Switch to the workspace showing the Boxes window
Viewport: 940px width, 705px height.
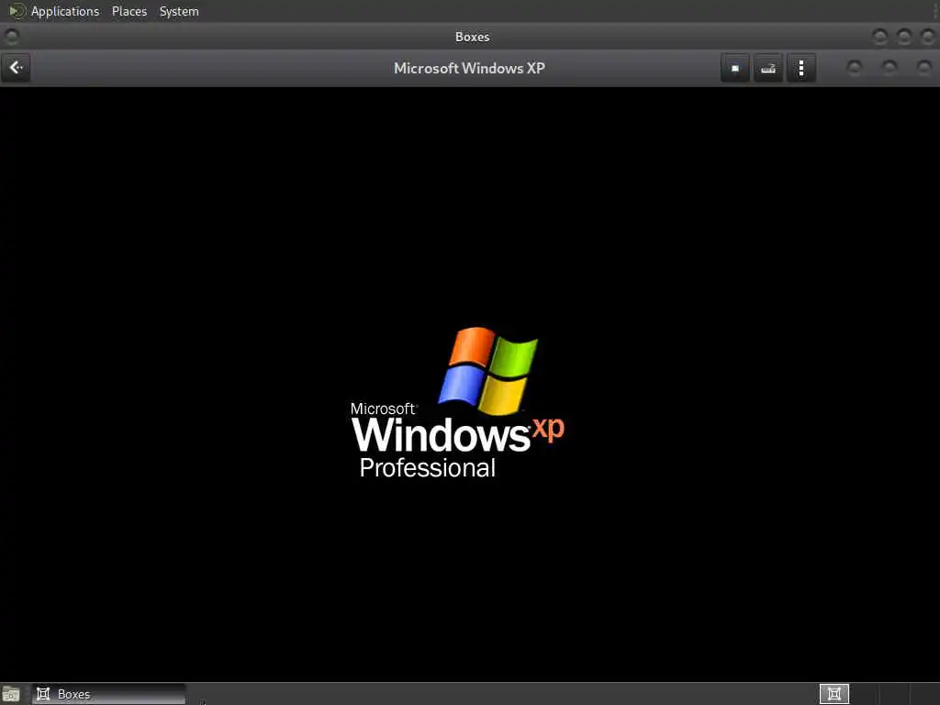(x=834, y=694)
